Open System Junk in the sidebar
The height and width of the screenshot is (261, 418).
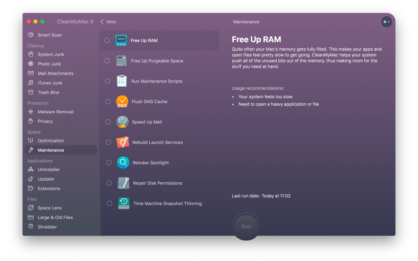pyautogui.click(x=61, y=54)
